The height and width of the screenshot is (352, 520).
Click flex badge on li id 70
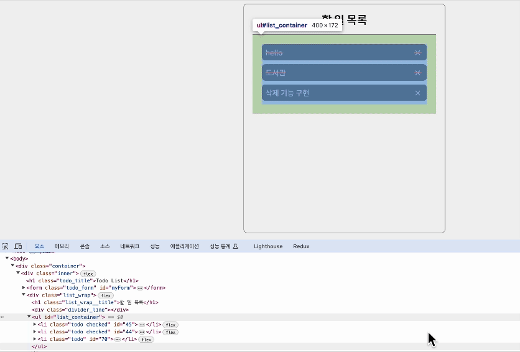click(x=147, y=340)
